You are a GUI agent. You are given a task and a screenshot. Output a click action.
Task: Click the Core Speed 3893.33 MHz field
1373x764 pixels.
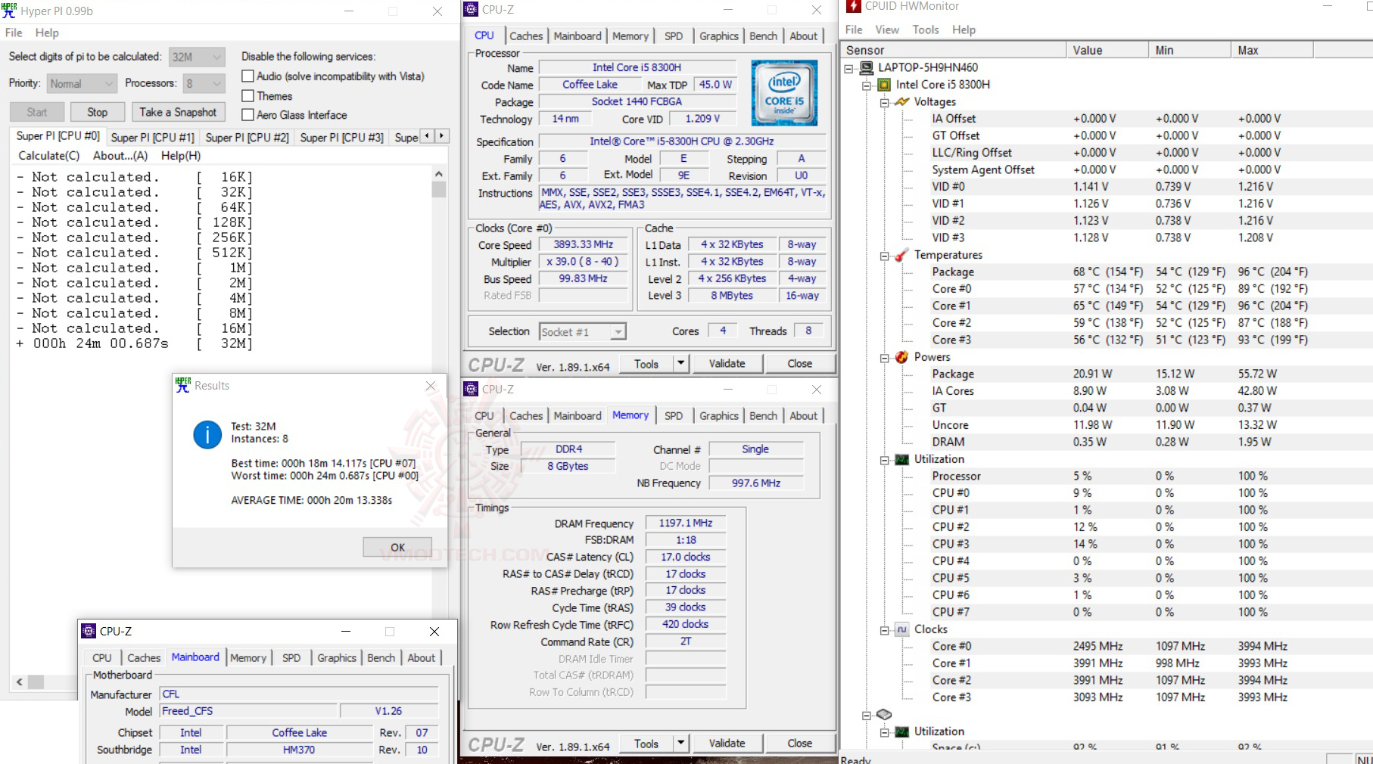(x=583, y=244)
